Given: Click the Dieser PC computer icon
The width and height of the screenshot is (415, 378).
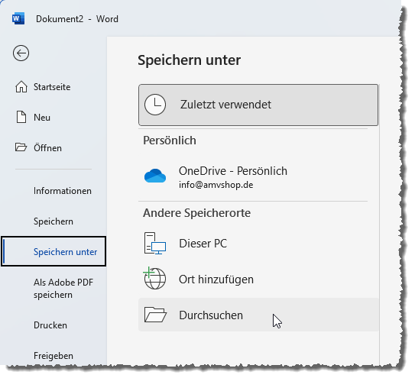Looking at the screenshot, I should 155,244.
